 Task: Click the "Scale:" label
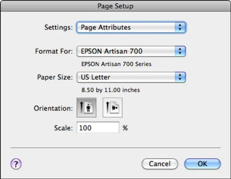[63, 128]
